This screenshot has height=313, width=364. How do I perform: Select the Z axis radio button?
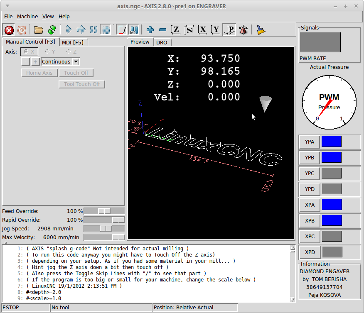[71, 52]
